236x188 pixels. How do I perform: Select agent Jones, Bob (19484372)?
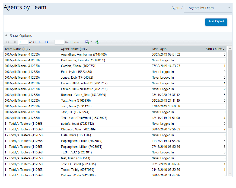click(x=77, y=77)
